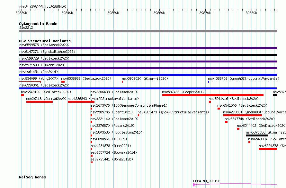Click the thin red nsv834099 variant line
286x188 pixels.
click(x=30, y=82)
